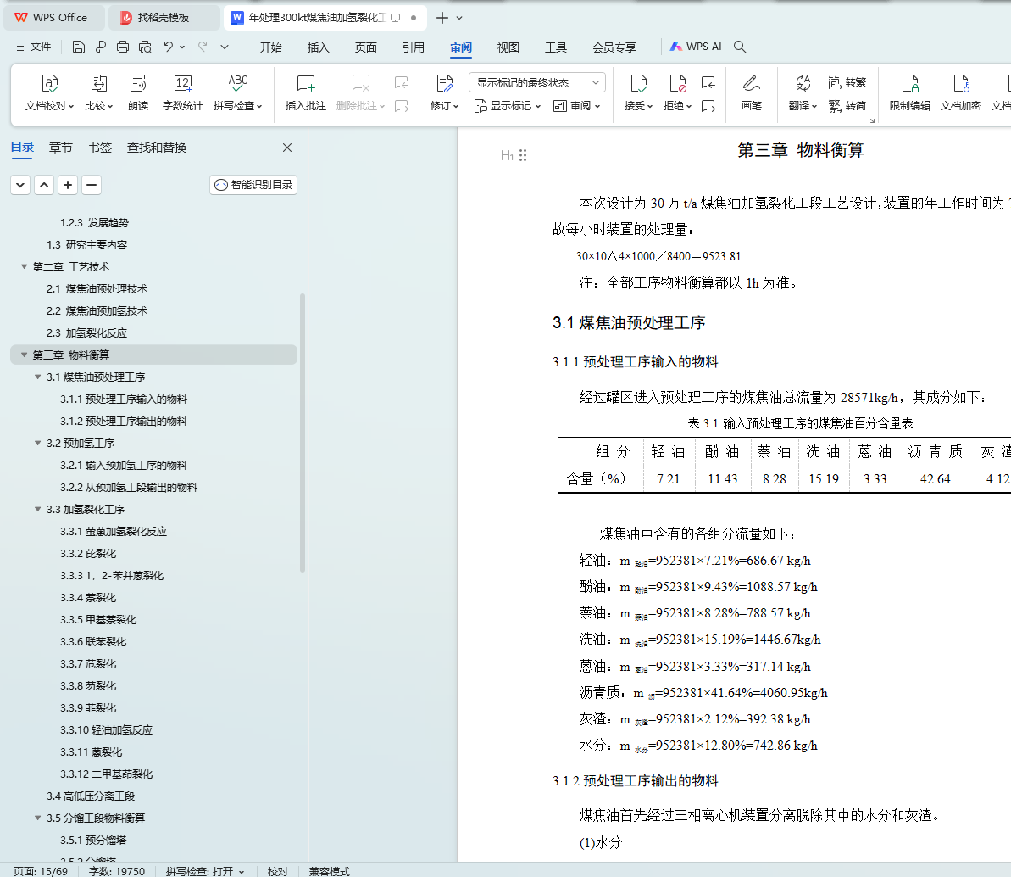The height and width of the screenshot is (877, 1011).
Task: Open the 审阅 pane dropdown
Action: click(x=577, y=106)
